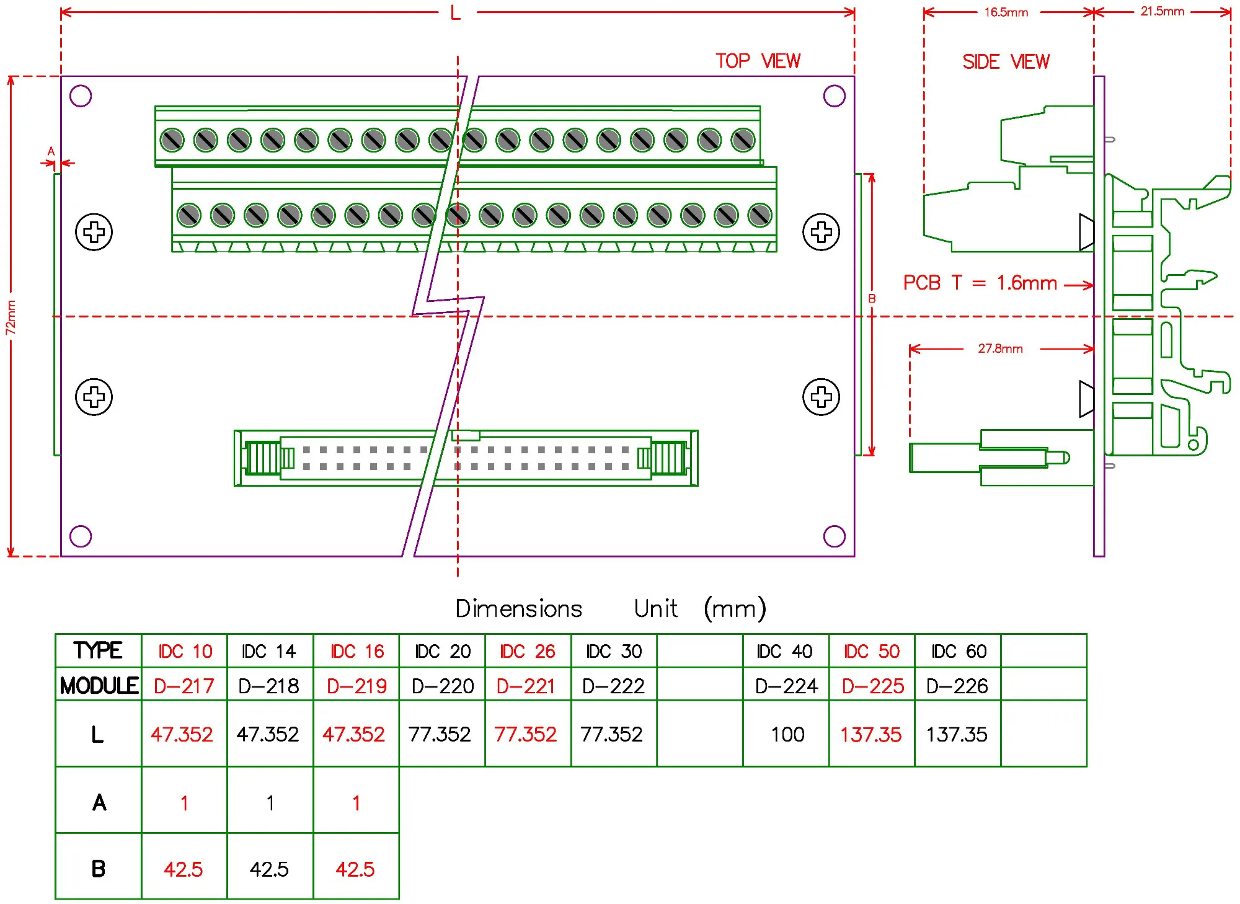The width and height of the screenshot is (1240, 904).
Task: Click the IDC connector left latch
Action: 263,458
